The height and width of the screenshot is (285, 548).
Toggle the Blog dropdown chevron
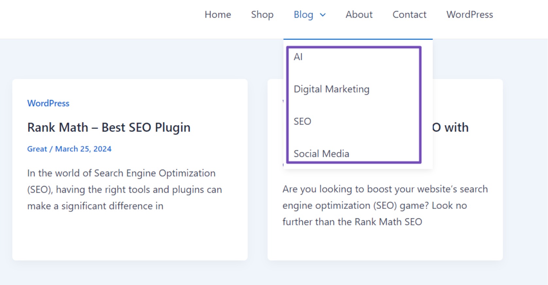pos(323,15)
